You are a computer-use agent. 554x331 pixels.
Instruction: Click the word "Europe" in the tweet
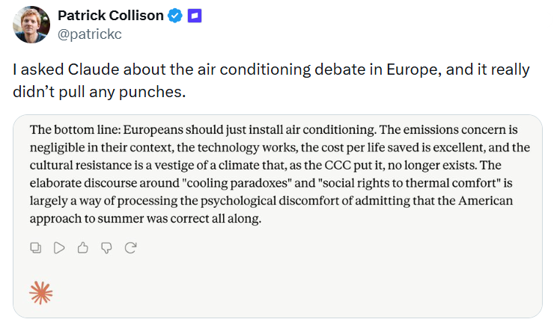[411, 69]
